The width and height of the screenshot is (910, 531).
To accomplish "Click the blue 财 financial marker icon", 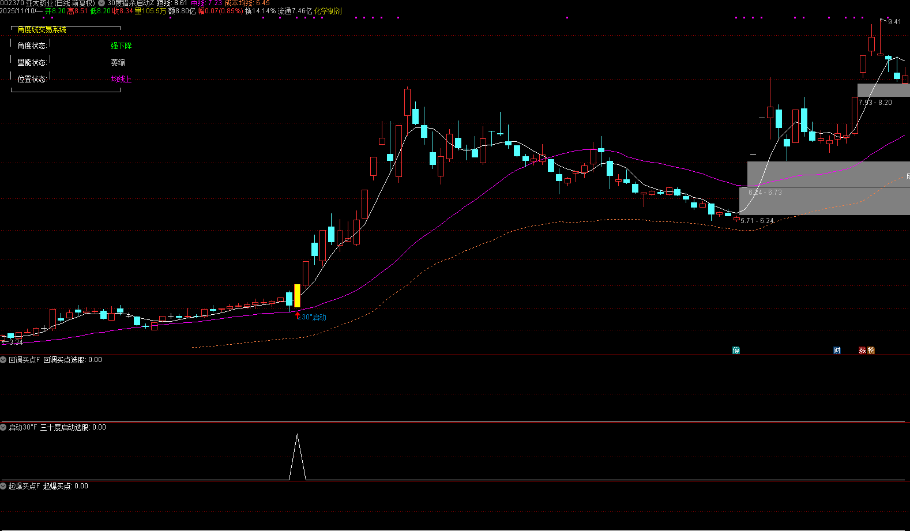I will (x=837, y=351).
